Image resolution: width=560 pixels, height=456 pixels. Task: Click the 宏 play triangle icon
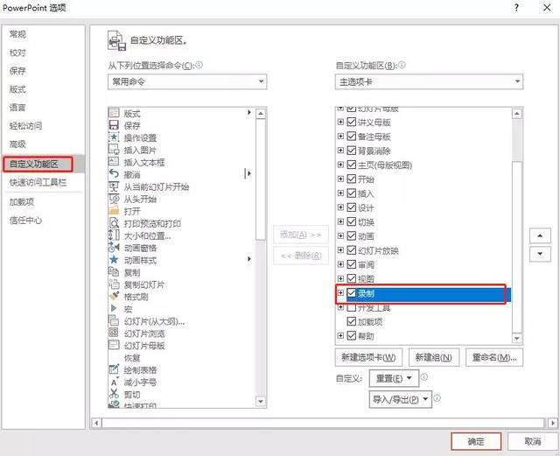114,308
